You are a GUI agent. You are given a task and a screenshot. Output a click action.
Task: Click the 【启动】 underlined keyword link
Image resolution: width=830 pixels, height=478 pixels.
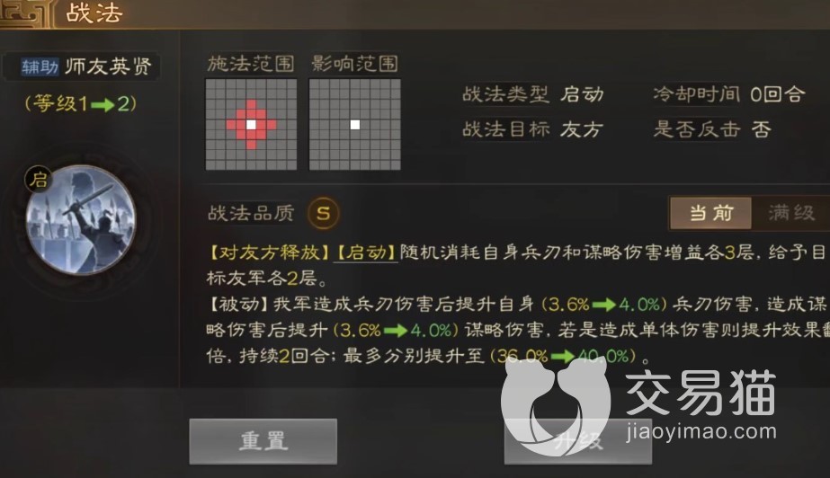[x=365, y=252]
